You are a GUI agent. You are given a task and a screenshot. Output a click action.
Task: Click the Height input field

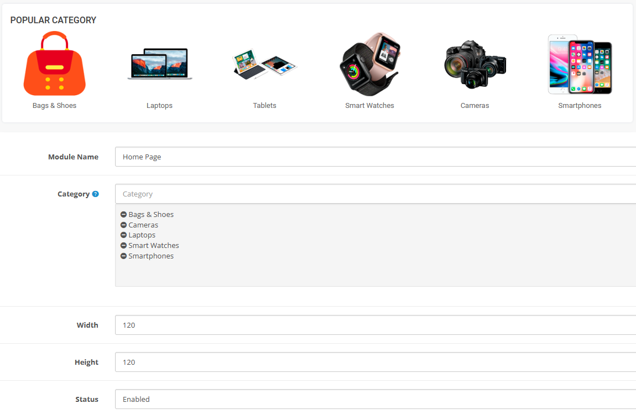click(x=375, y=362)
